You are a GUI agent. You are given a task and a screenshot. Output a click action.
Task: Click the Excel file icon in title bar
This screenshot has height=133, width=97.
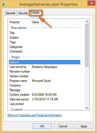(x=4, y=4)
